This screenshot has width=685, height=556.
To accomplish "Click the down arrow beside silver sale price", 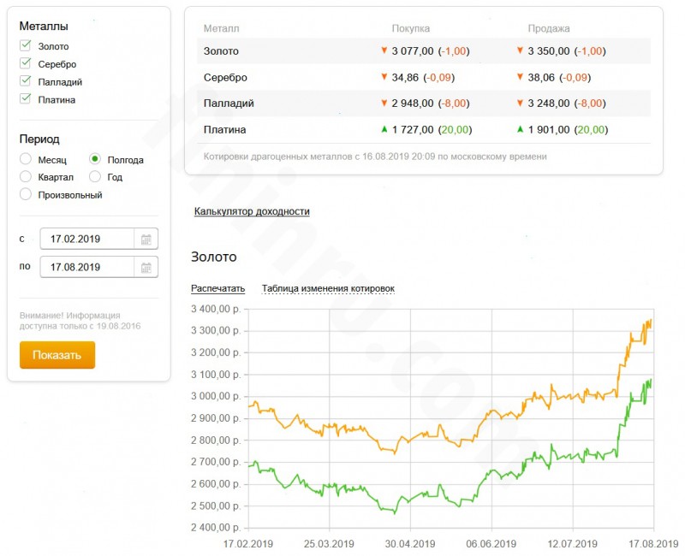I will (520, 77).
